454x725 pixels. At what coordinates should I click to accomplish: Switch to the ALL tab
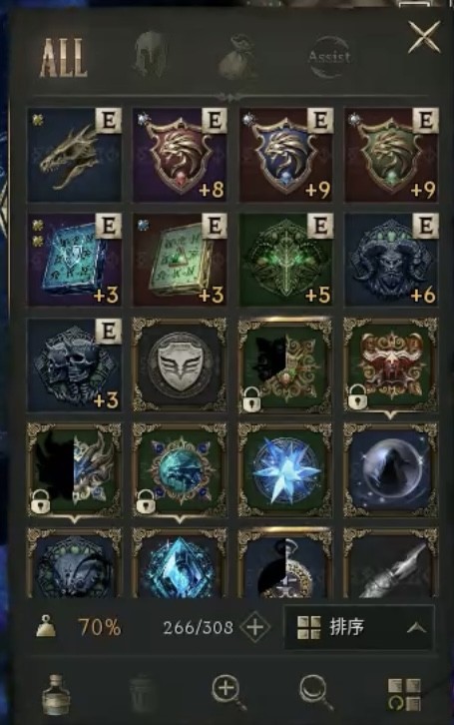point(63,58)
